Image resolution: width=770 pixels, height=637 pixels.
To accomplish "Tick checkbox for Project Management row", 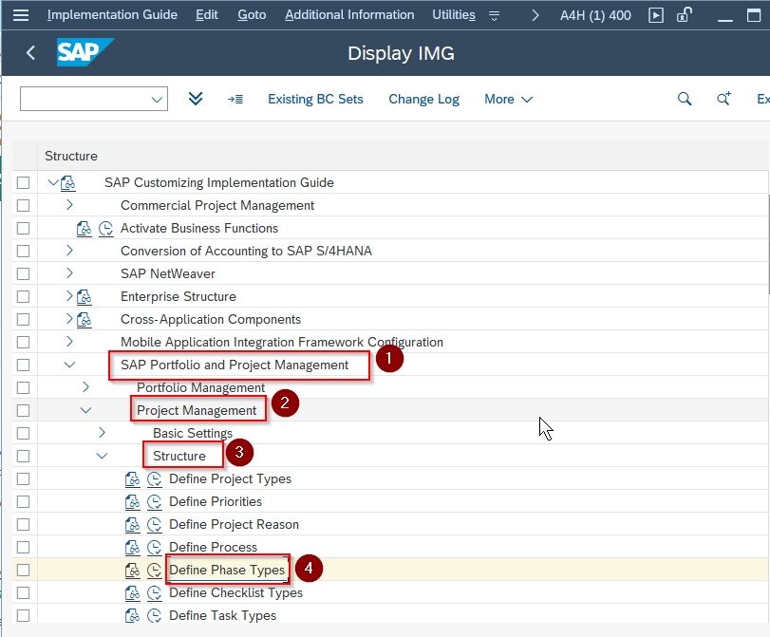I will pyautogui.click(x=23, y=410).
